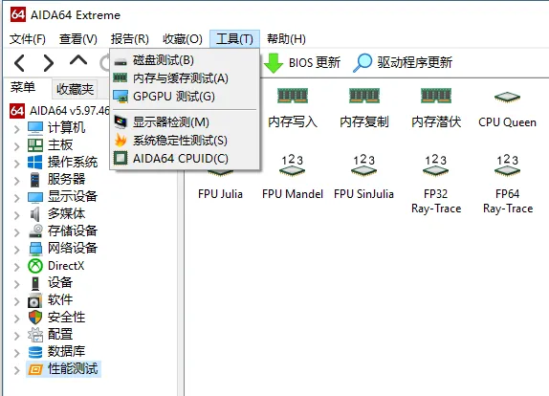Select the FPU SinJulia benchmark icon
This screenshot has height=396, width=549.
(x=363, y=166)
